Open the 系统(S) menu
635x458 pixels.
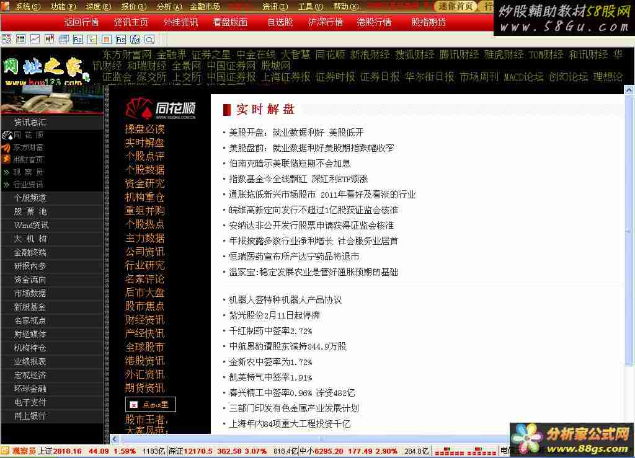coord(28,6)
